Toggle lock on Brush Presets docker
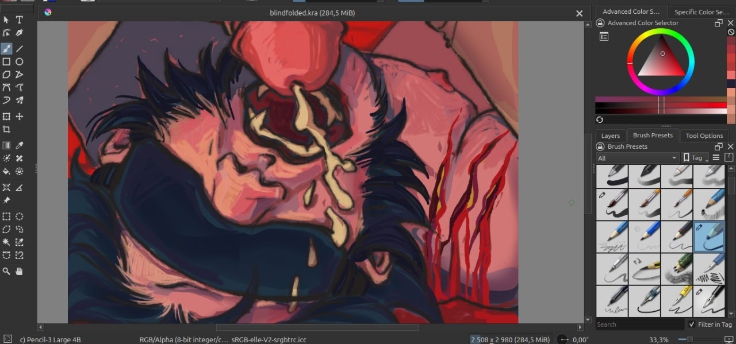This screenshot has width=736, height=344. [x=600, y=146]
